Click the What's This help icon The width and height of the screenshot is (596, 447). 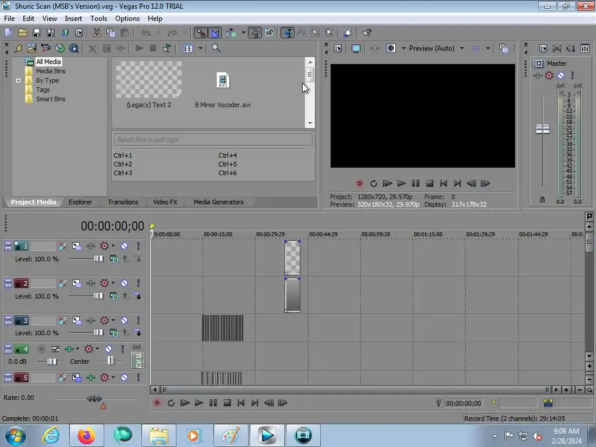pyautogui.click(x=367, y=33)
